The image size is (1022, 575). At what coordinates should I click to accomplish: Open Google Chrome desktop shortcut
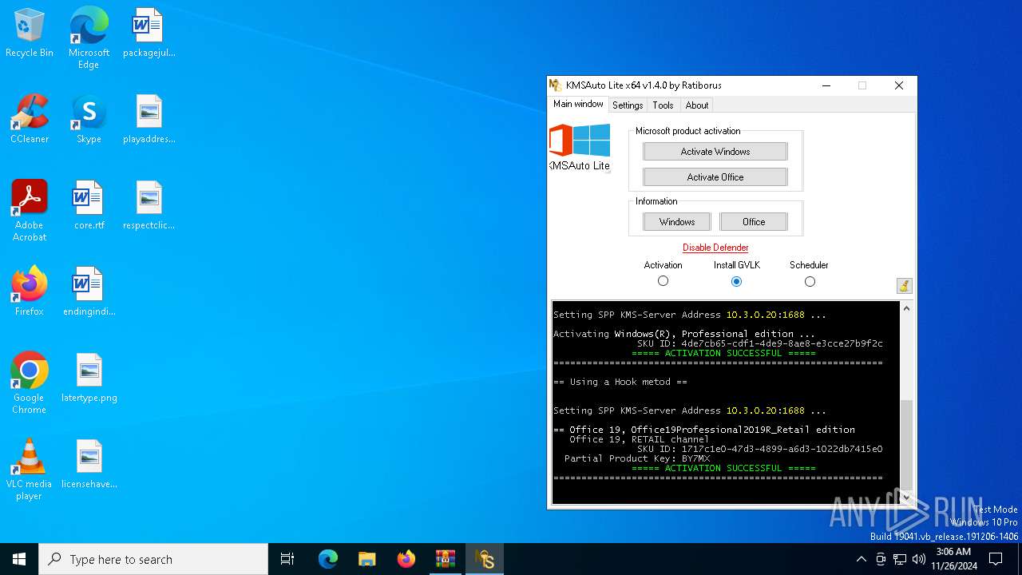[30, 383]
